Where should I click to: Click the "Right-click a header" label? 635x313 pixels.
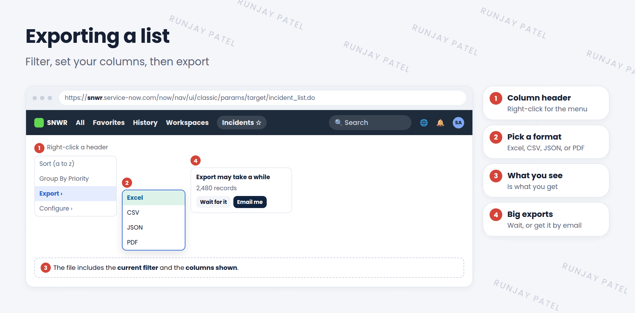tap(77, 147)
